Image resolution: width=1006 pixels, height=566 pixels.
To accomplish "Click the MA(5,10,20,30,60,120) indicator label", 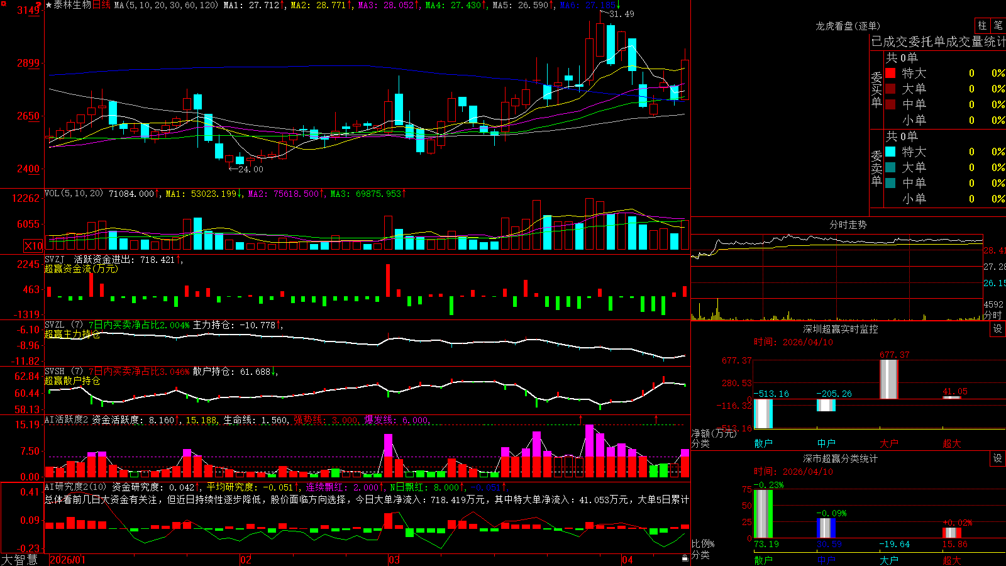I will (166, 5).
